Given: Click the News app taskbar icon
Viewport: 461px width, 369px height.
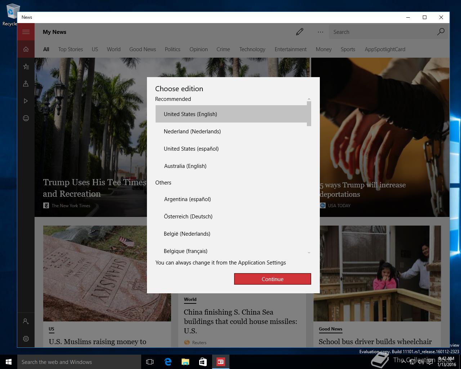Looking at the screenshot, I should [x=221, y=362].
